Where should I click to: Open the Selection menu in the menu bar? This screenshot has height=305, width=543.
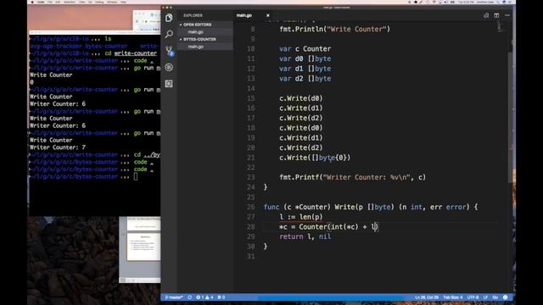(x=70, y=2)
